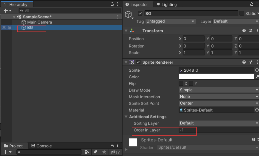The image size is (259, 156).
Task: Click the Transform component icon
Action: point(132,31)
